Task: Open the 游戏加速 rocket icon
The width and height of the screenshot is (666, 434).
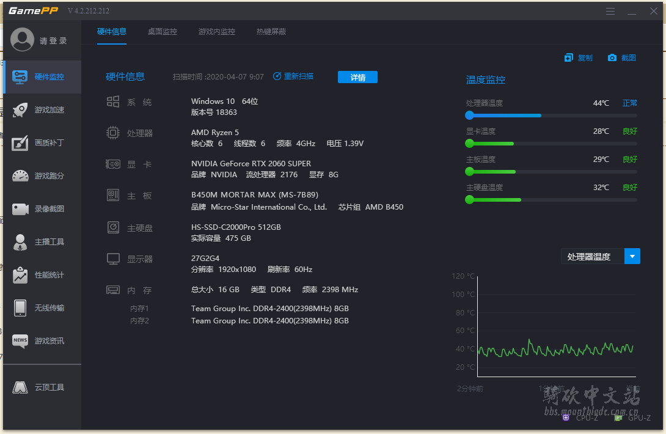Action: coord(20,109)
